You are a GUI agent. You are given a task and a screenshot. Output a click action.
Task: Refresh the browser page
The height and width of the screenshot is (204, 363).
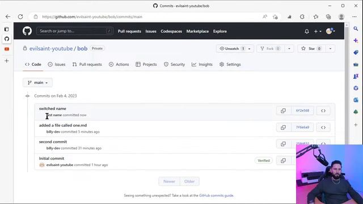20,16
